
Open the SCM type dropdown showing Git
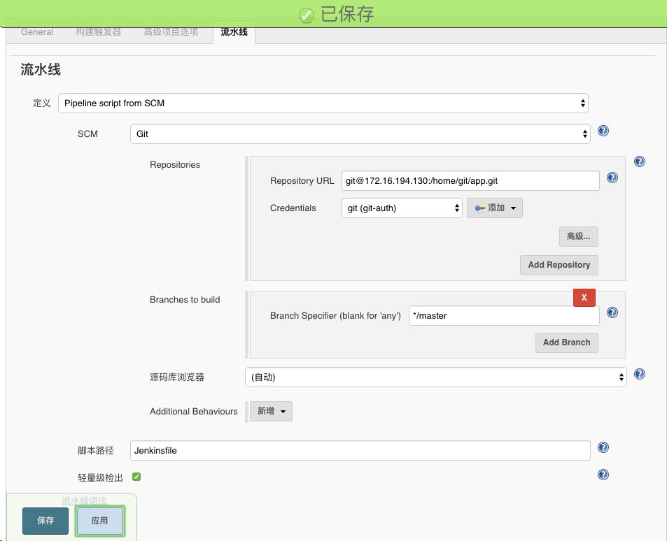click(360, 134)
